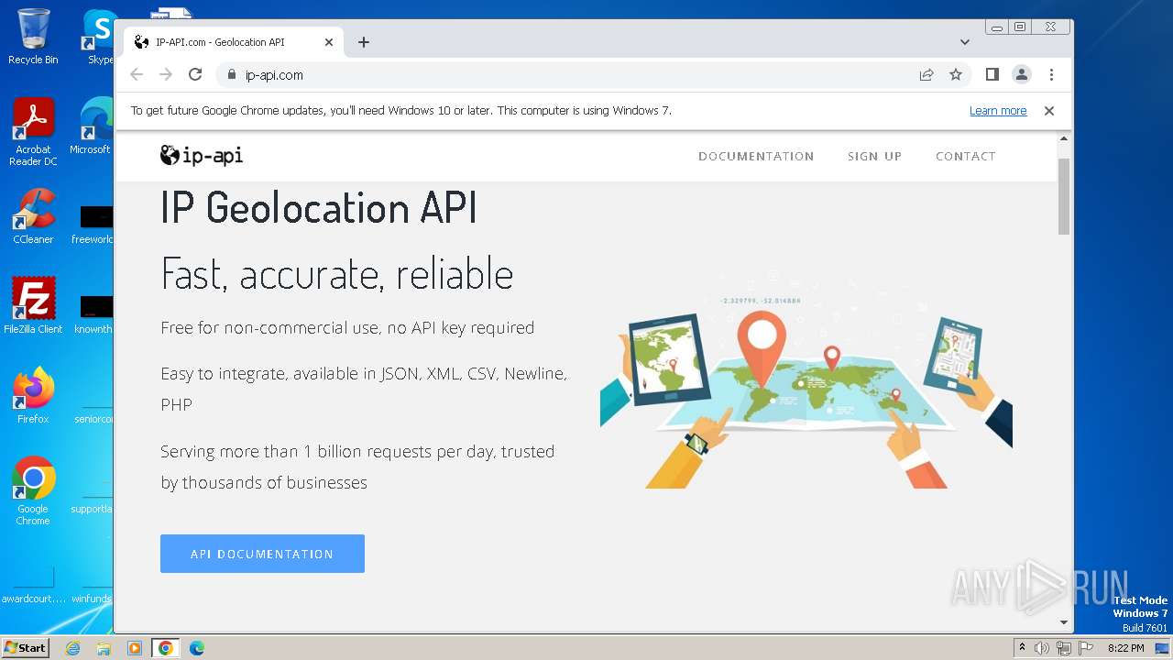This screenshot has height=660, width=1173.
Task: Go back to the previous page
Action: (137, 75)
